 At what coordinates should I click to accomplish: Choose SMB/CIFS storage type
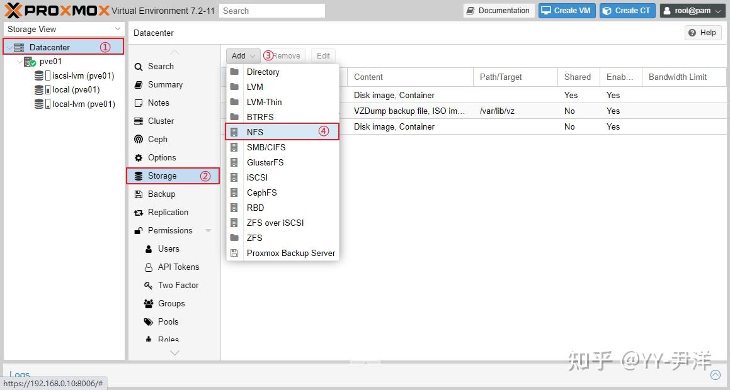pyautogui.click(x=266, y=147)
